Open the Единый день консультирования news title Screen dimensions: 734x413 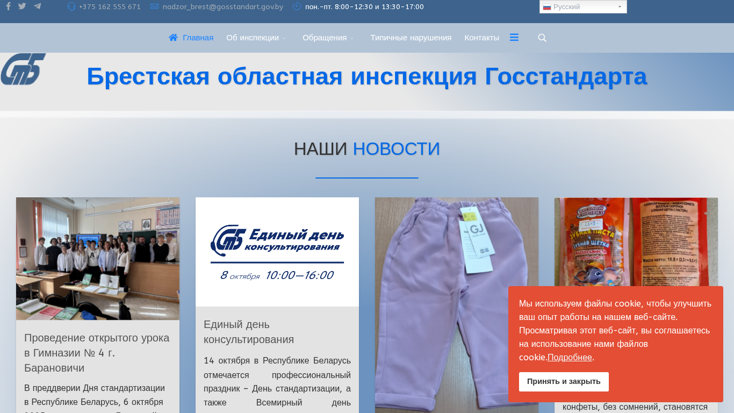pyautogui.click(x=249, y=332)
